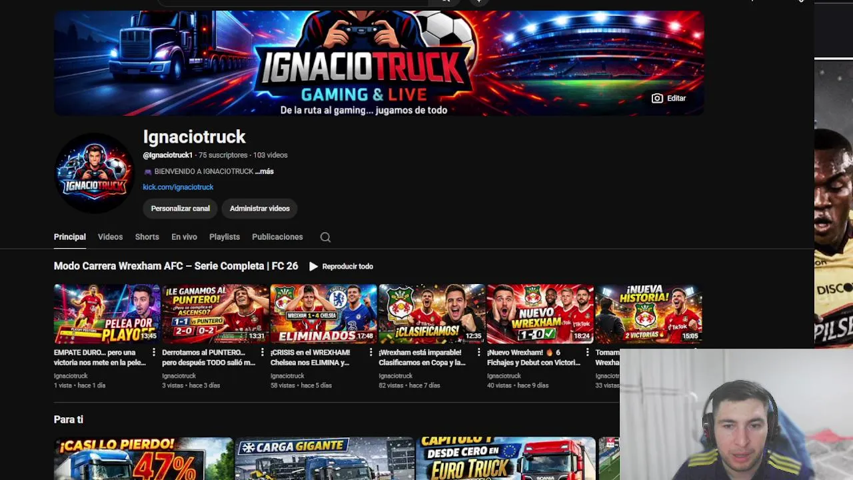Click the 17:48 duration badge
The height and width of the screenshot is (480, 853).
(365, 336)
